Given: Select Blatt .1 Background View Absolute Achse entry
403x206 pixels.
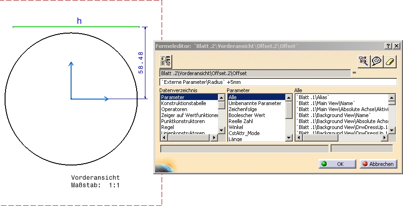Looking at the screenshot, I should point(342,121).
